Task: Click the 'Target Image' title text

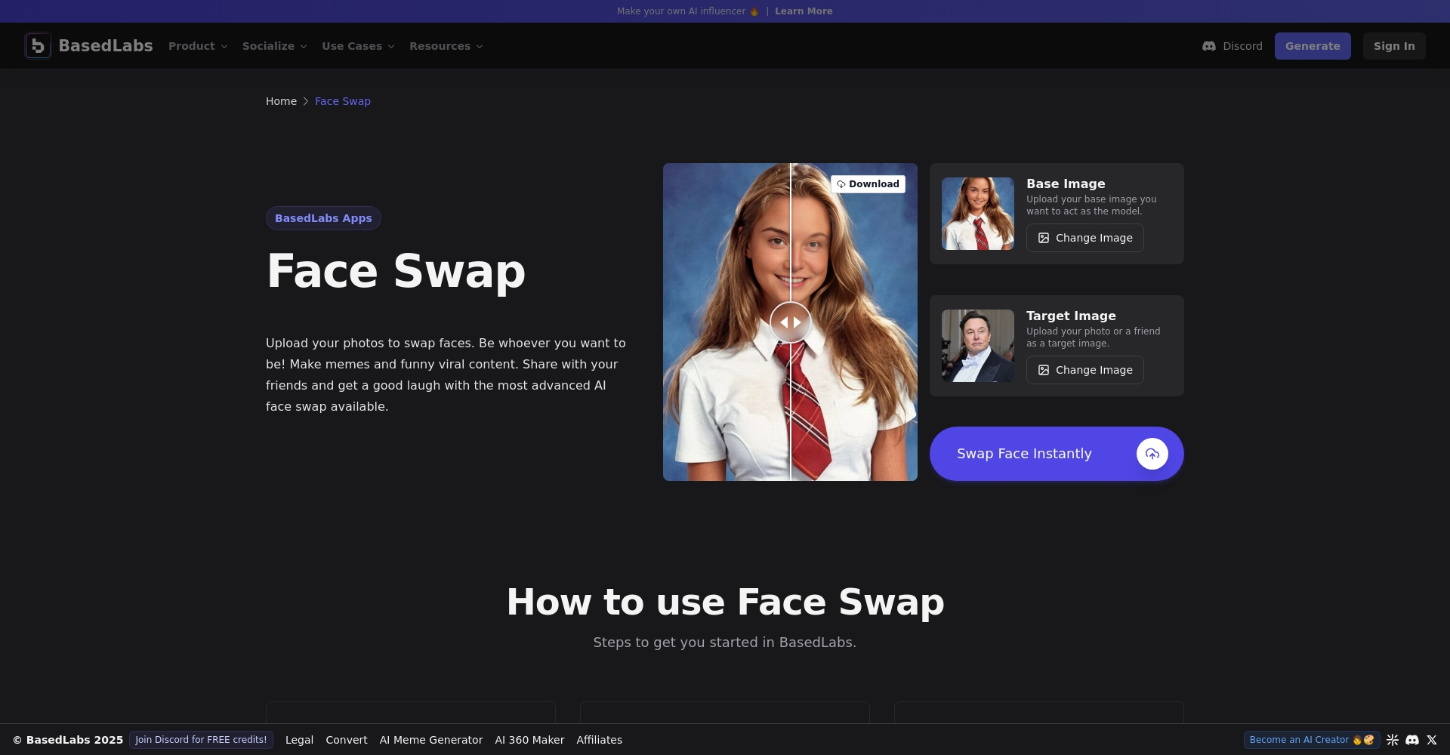Action: click(1071, 316)
